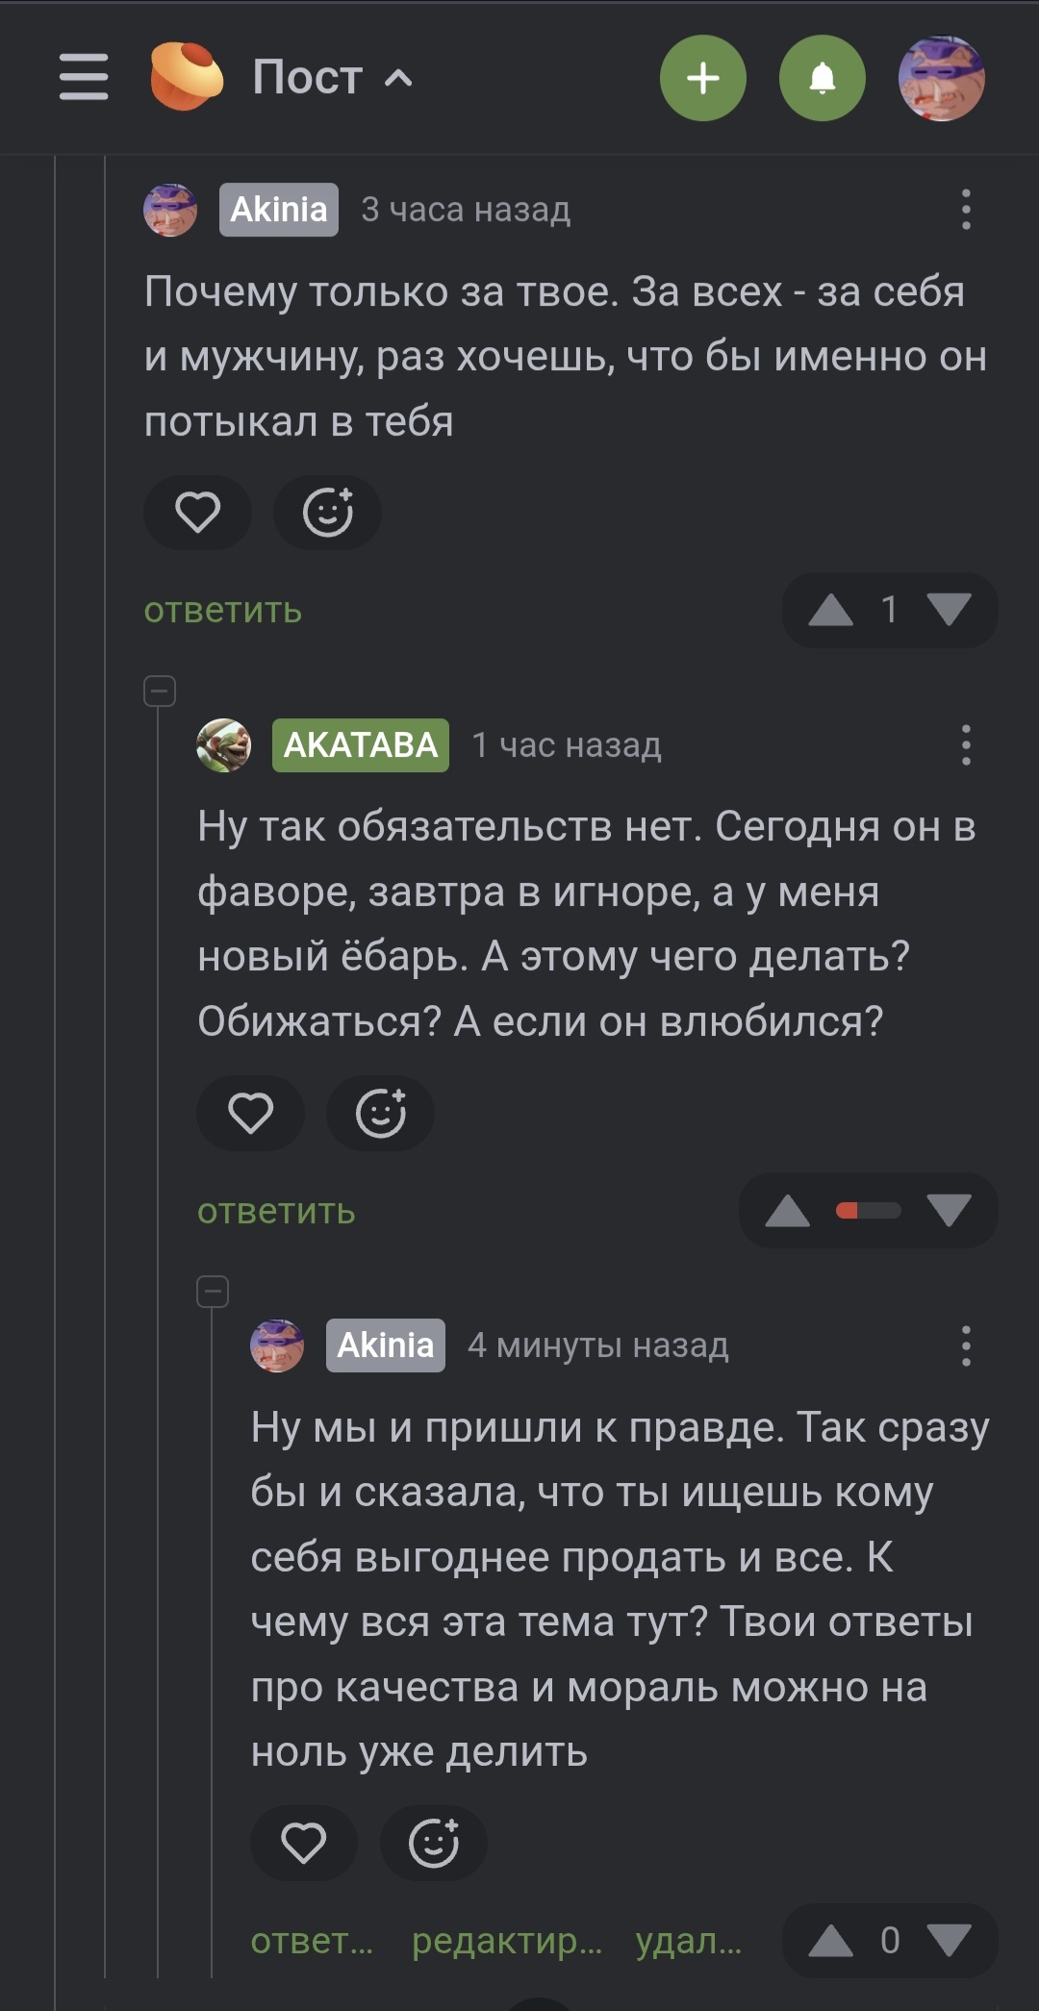This screenshot has height=2011, width=1039.
Task: Open the hamburger navigation menu
Action: tap(84, 77)
